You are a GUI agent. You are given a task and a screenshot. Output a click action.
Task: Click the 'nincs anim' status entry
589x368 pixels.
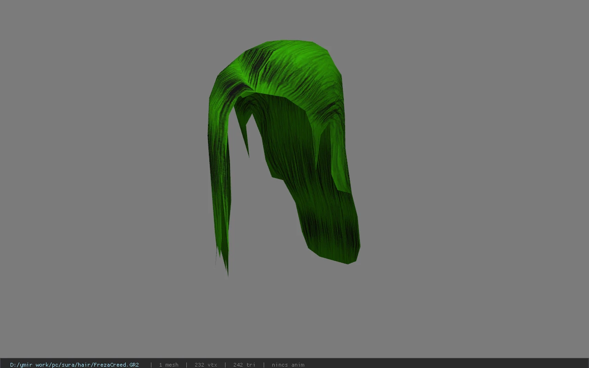288,365
